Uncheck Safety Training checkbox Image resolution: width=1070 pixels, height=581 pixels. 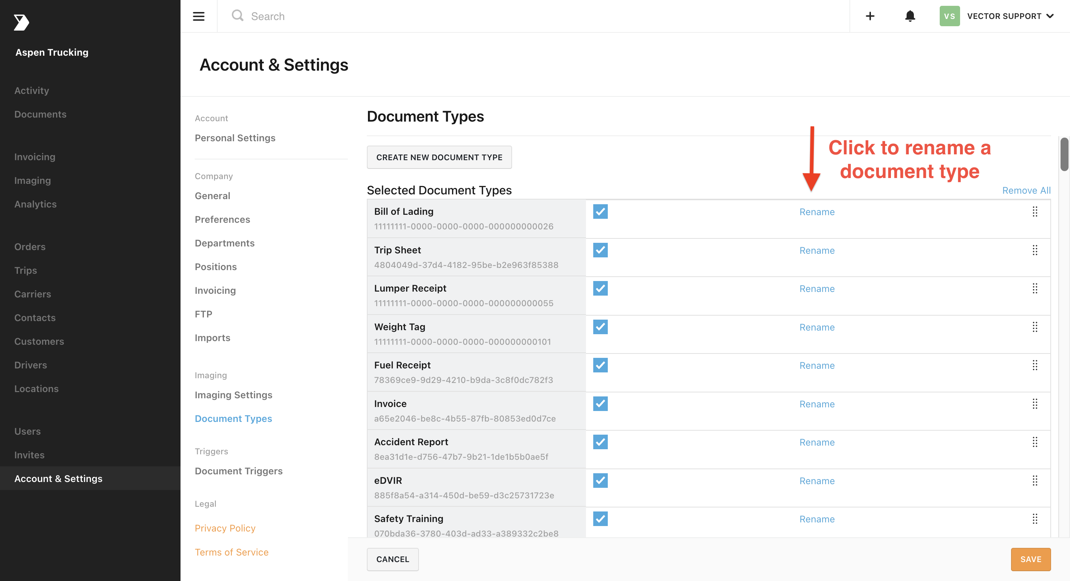click(x=600, y=519)
